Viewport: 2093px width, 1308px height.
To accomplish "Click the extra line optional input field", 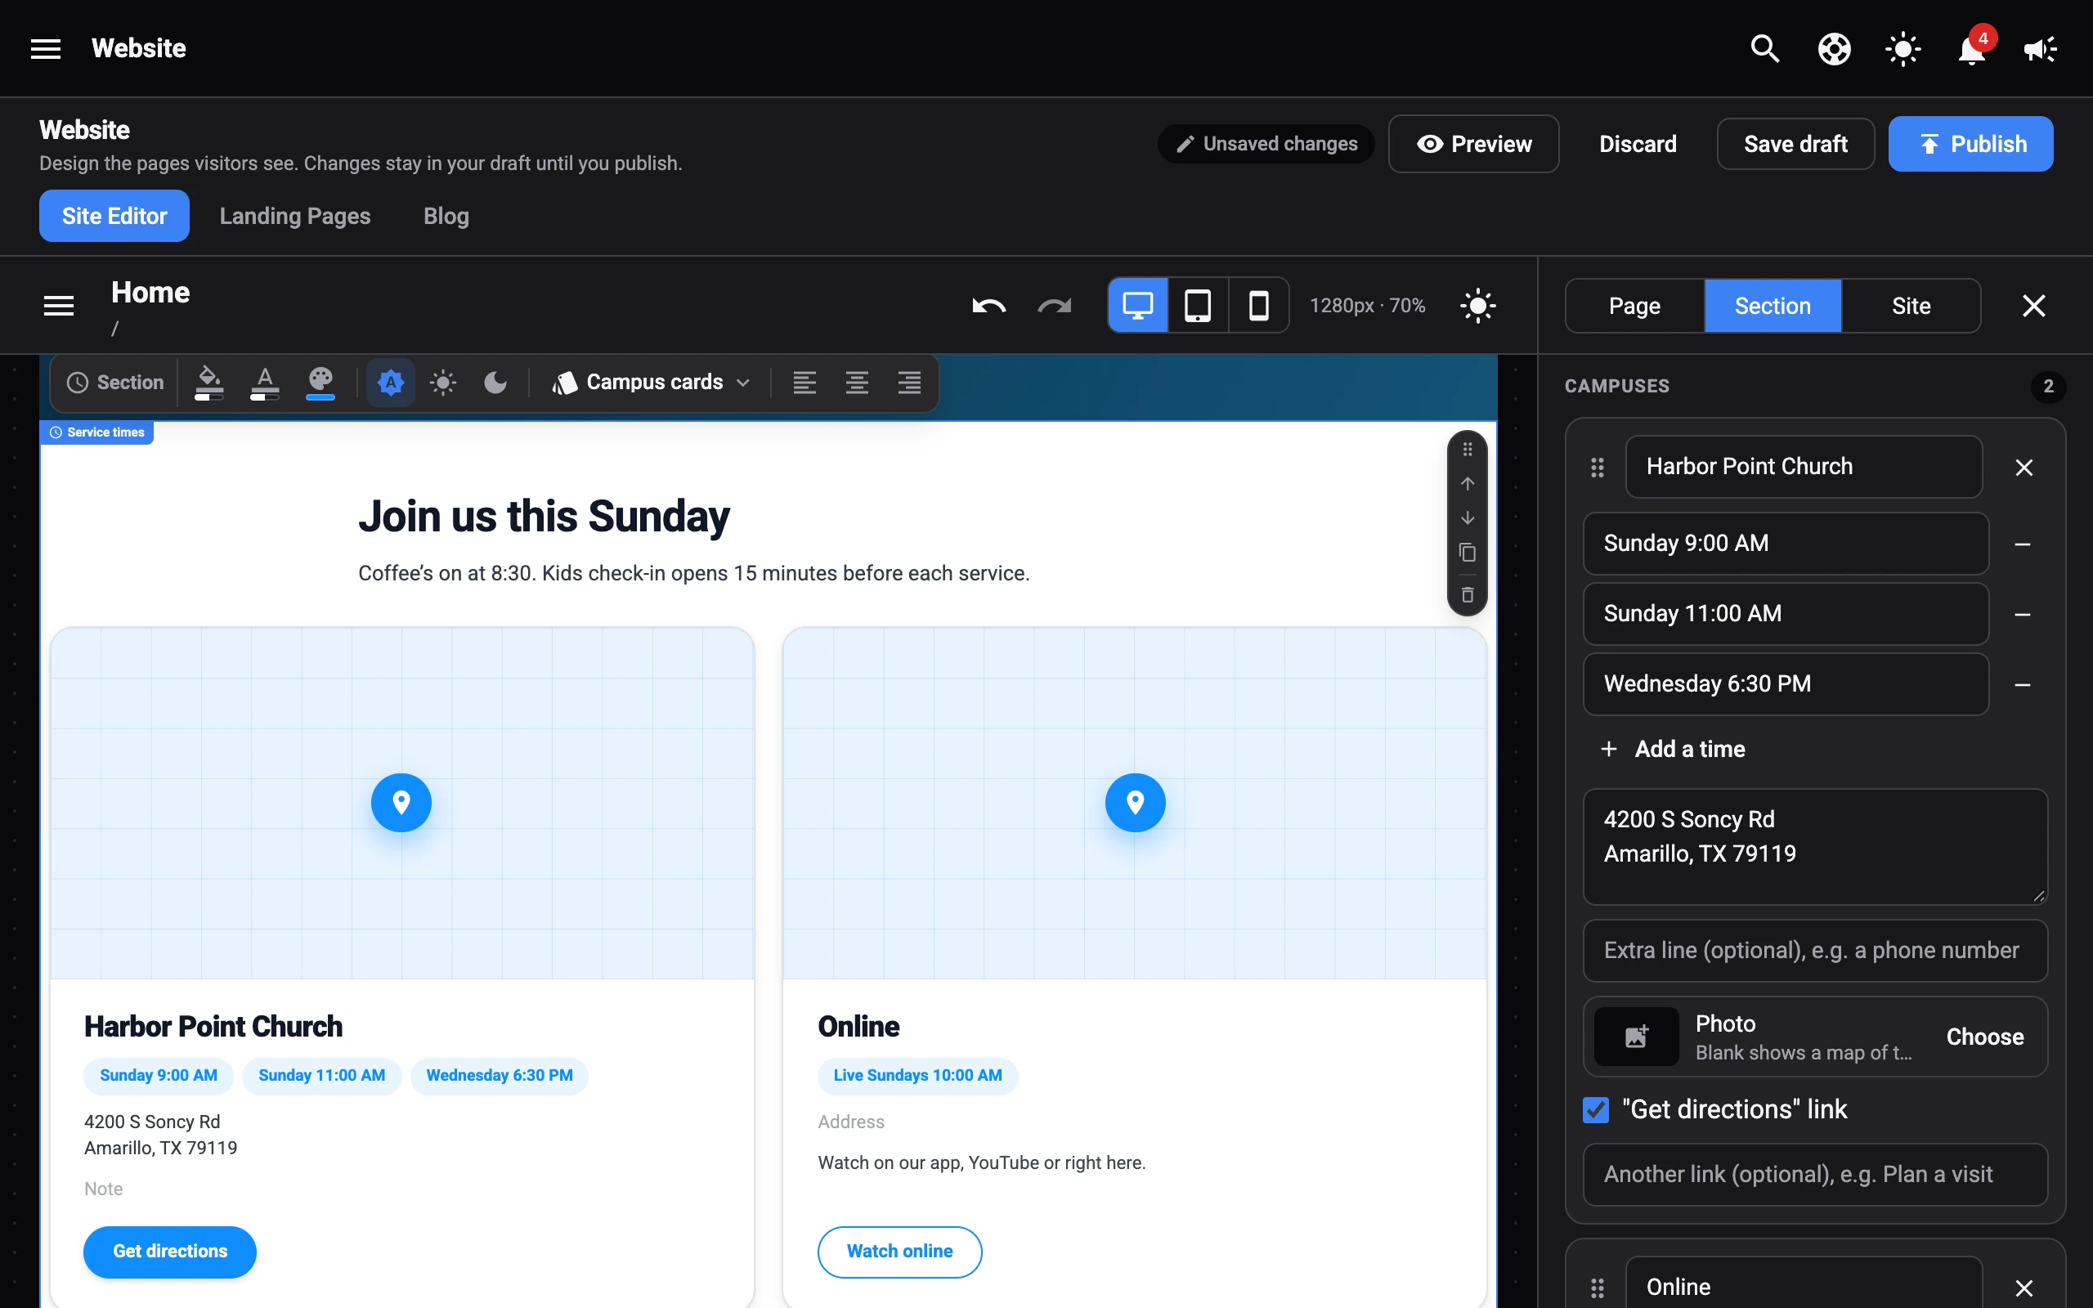I will [x=1814, y=951].
